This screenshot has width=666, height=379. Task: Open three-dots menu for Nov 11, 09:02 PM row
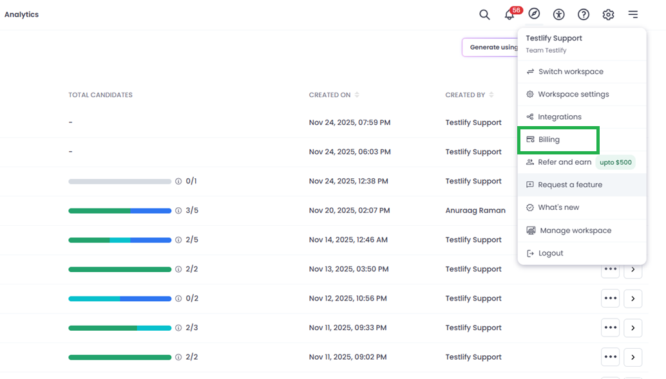click(611, 357)
